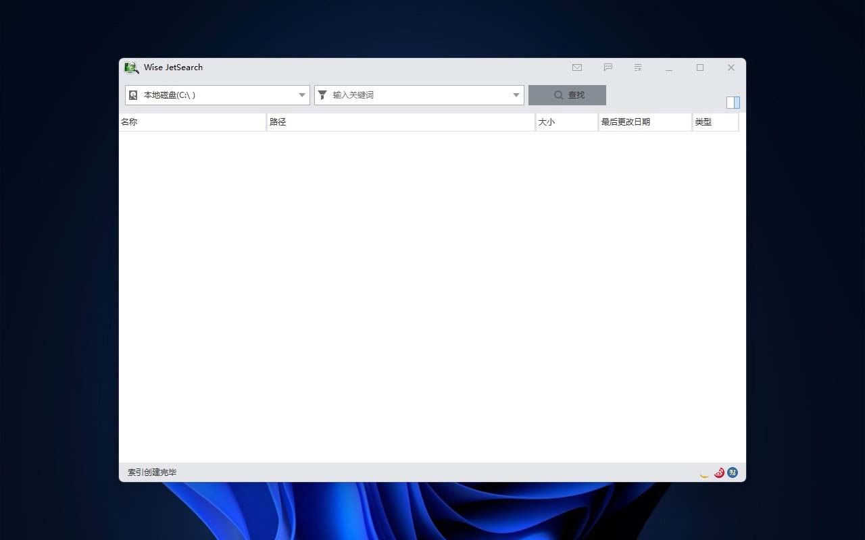Open the menu lines icon in title bar

tap(638, 67)
